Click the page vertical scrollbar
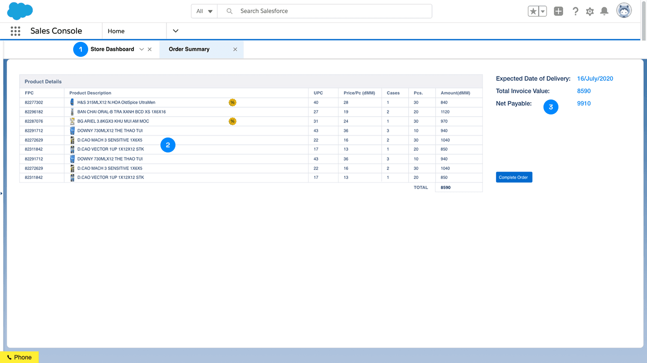This screenshot has width=647, height=363. pyautogui.click(x=644, y=20)
